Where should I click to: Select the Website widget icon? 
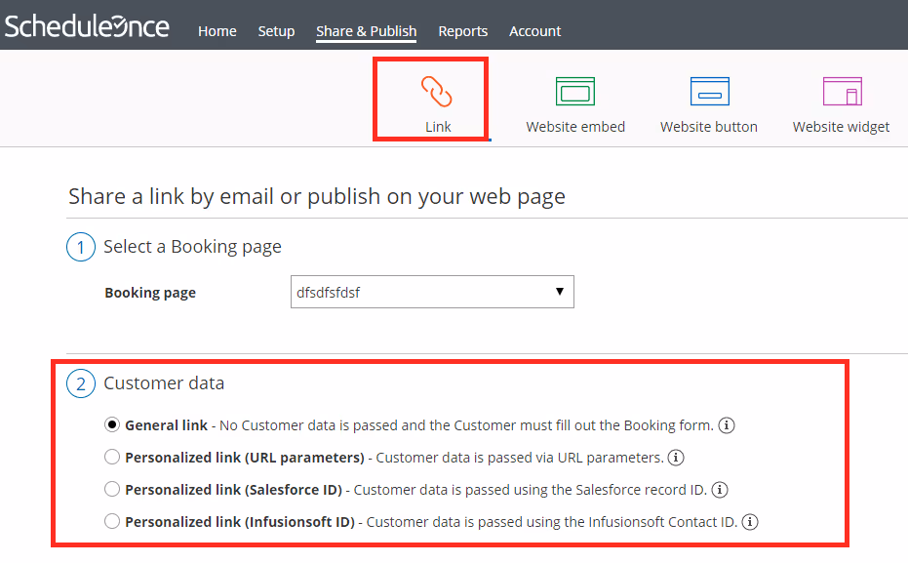843,91
